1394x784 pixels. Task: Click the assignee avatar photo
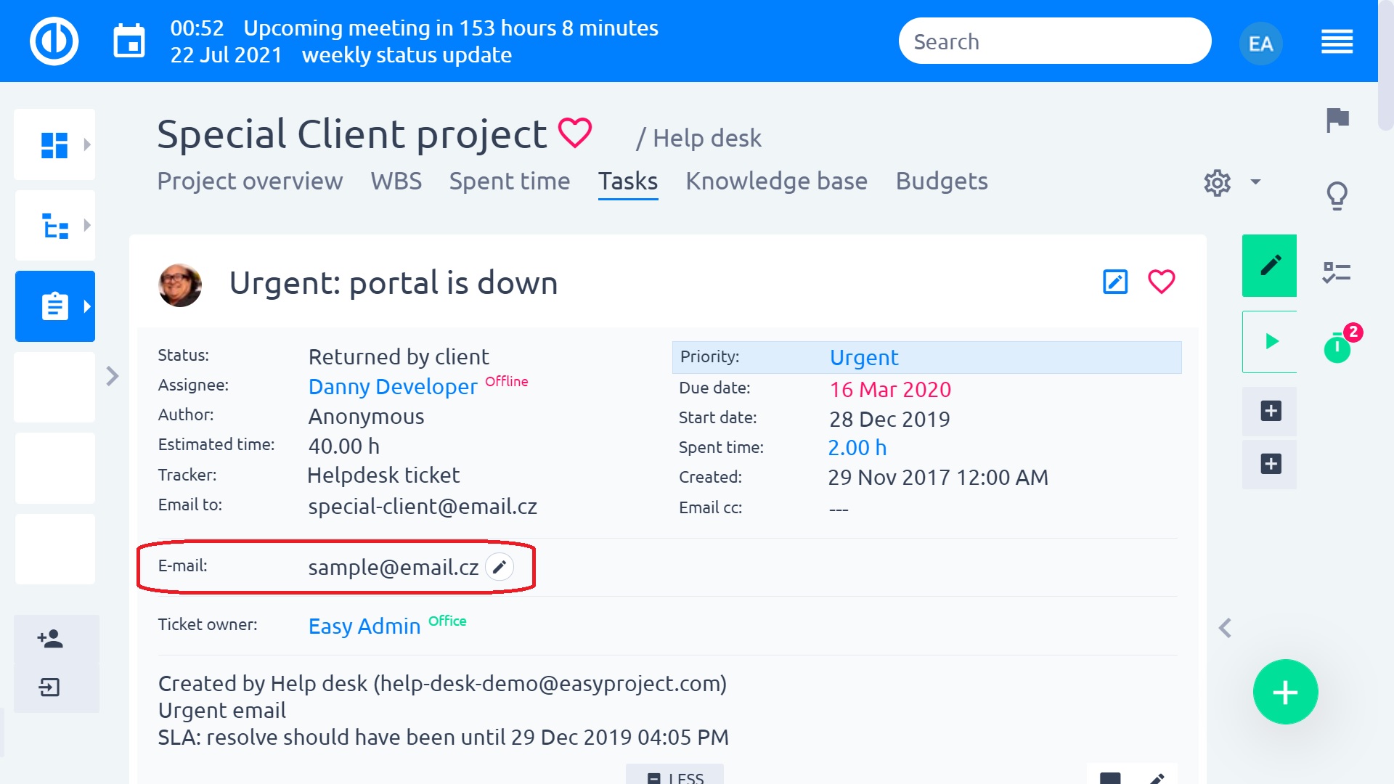click(x=180, y=285)
